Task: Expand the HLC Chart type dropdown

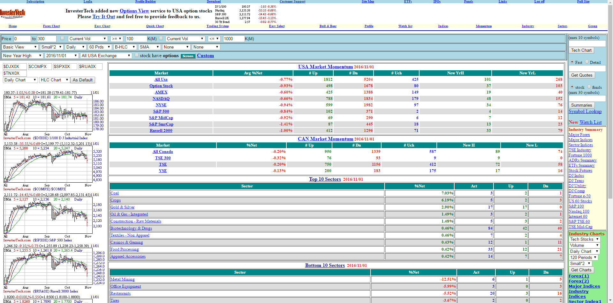Action: coord(54,80)
